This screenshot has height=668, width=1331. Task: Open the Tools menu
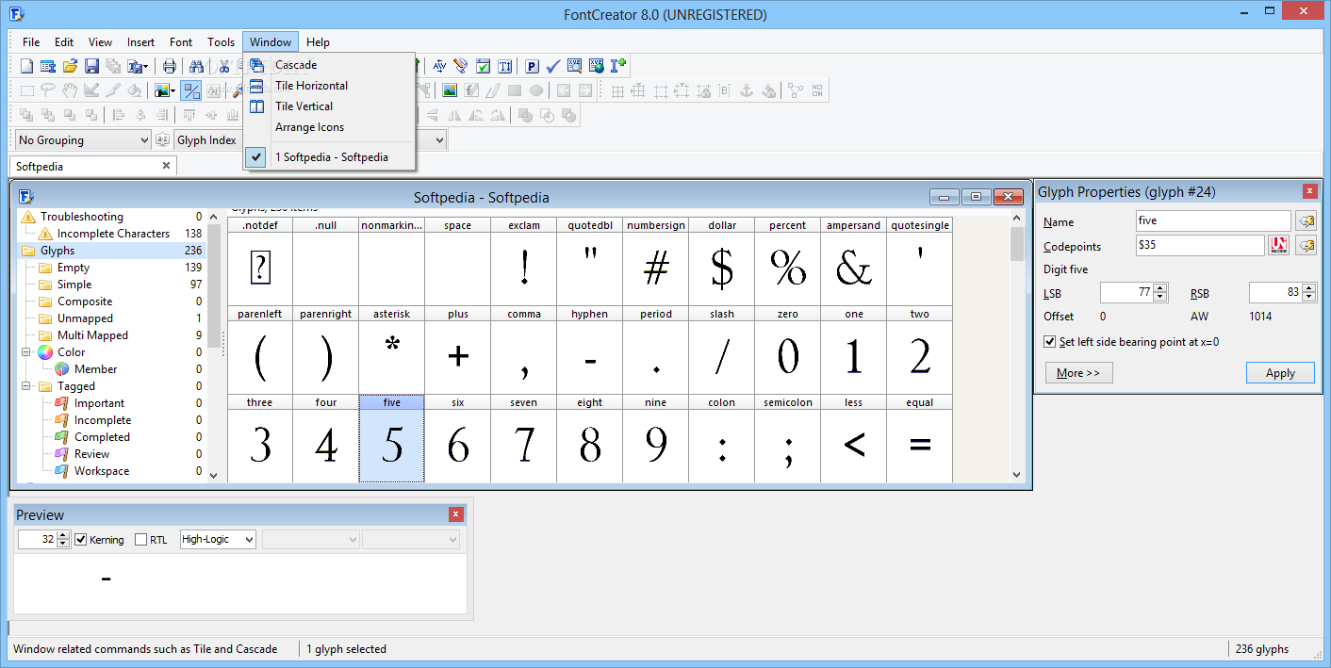pyautogui.click(x=222, y=42)
